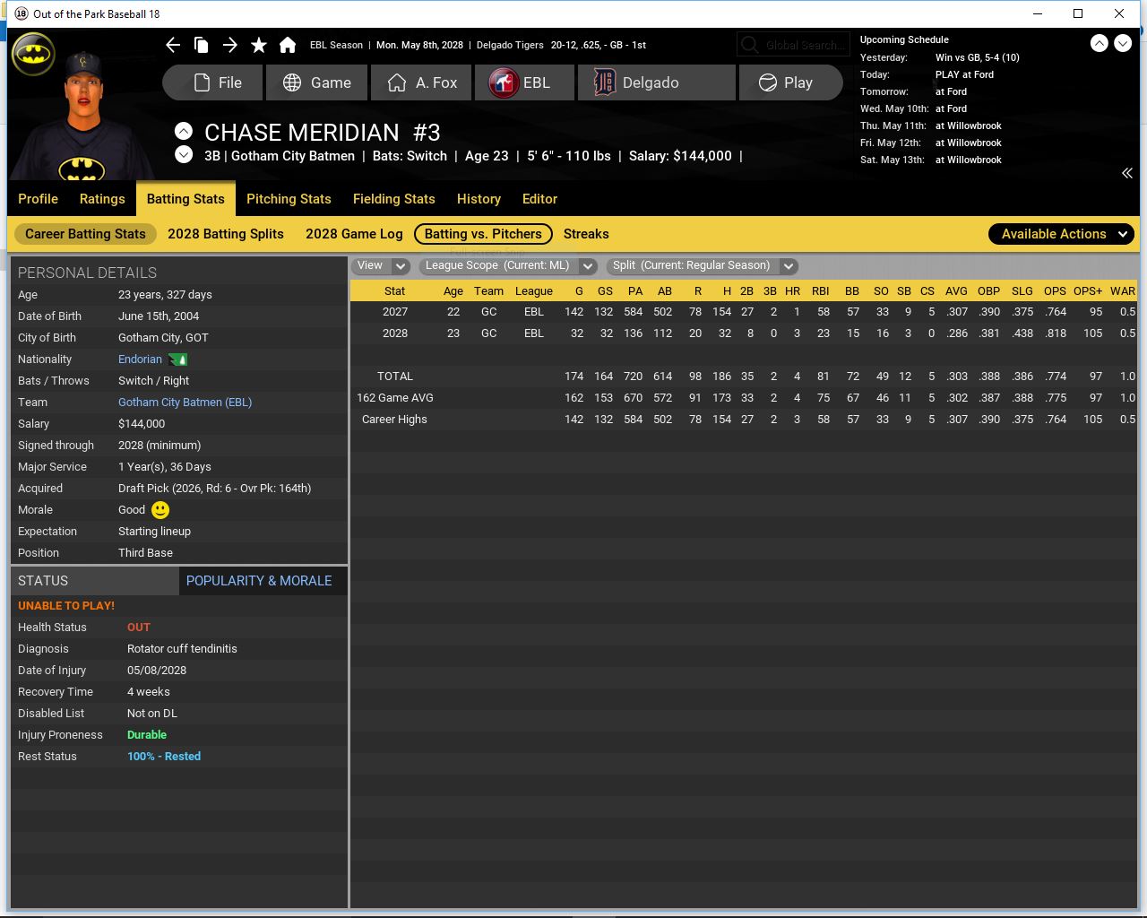
Task: Sort the table by OPS+ column
Action: (1088, 291)
